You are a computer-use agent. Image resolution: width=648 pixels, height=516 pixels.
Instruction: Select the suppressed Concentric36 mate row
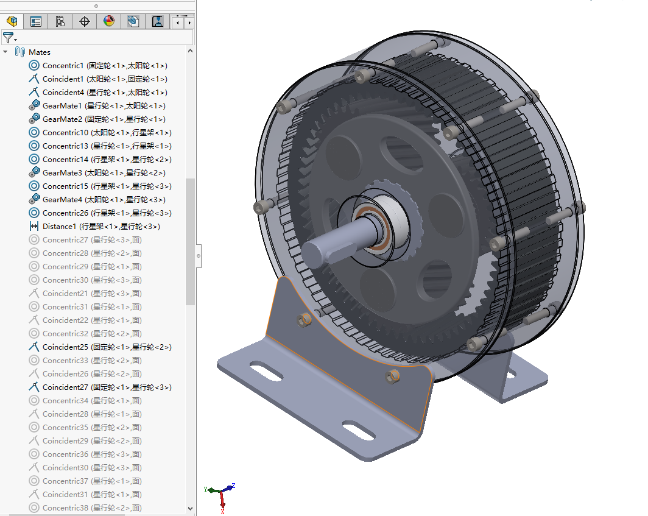click(85, 454)
